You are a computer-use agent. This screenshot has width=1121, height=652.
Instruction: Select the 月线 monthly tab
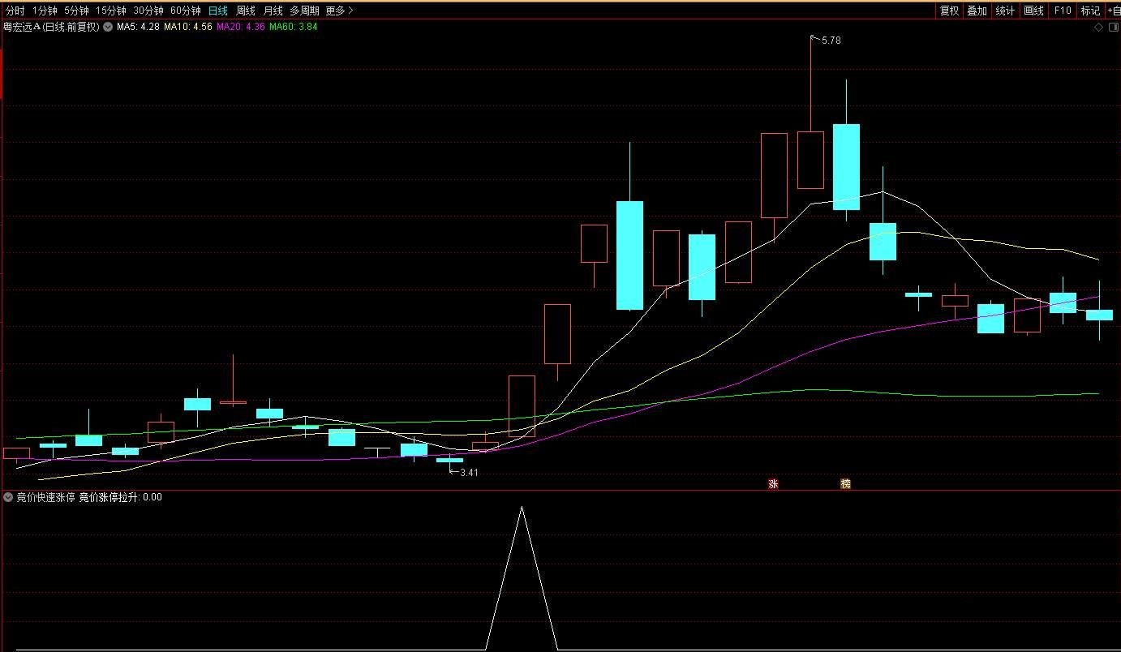coord(273,11)
